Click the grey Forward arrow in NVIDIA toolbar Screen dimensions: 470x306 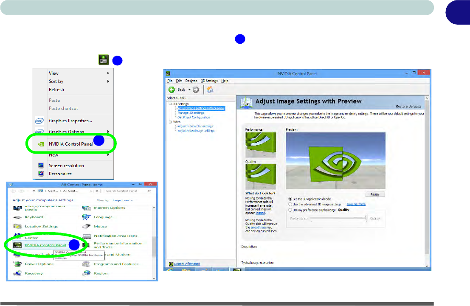click(x=196, y=90)
